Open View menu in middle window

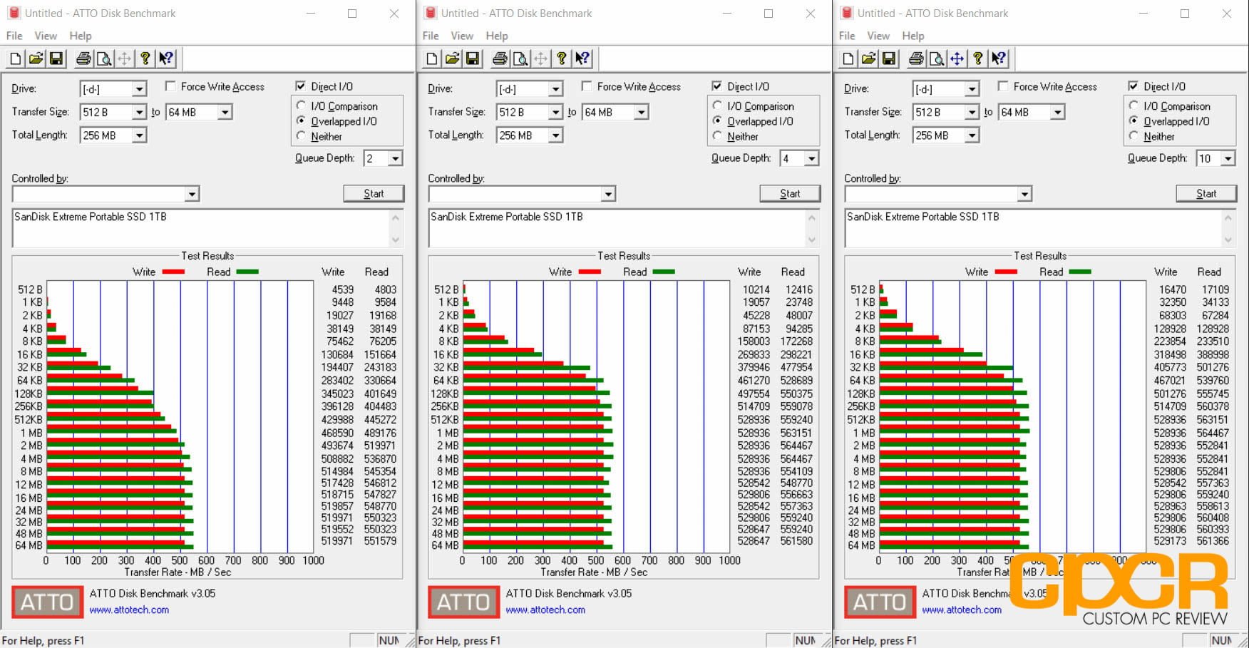pyautogui.click(x=462, y=36)
